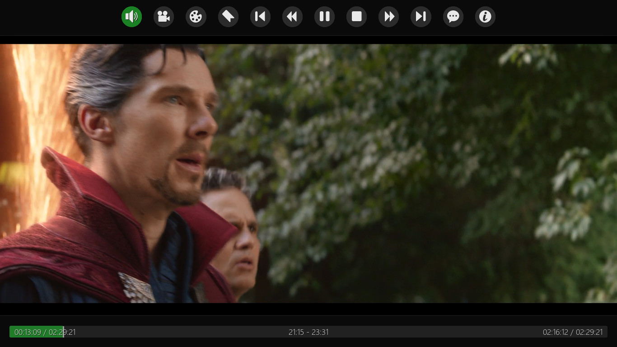Open the video camera settings icon
Viewport: 617px width, 347px height.
[164, 17]
